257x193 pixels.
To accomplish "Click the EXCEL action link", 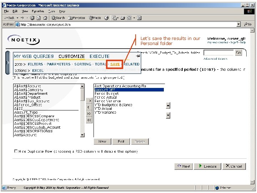I will click(x=38, y=70).
